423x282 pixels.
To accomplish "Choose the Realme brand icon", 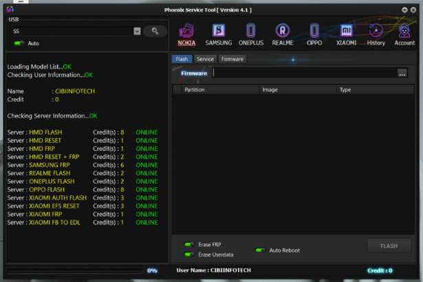I will point(282,34).
